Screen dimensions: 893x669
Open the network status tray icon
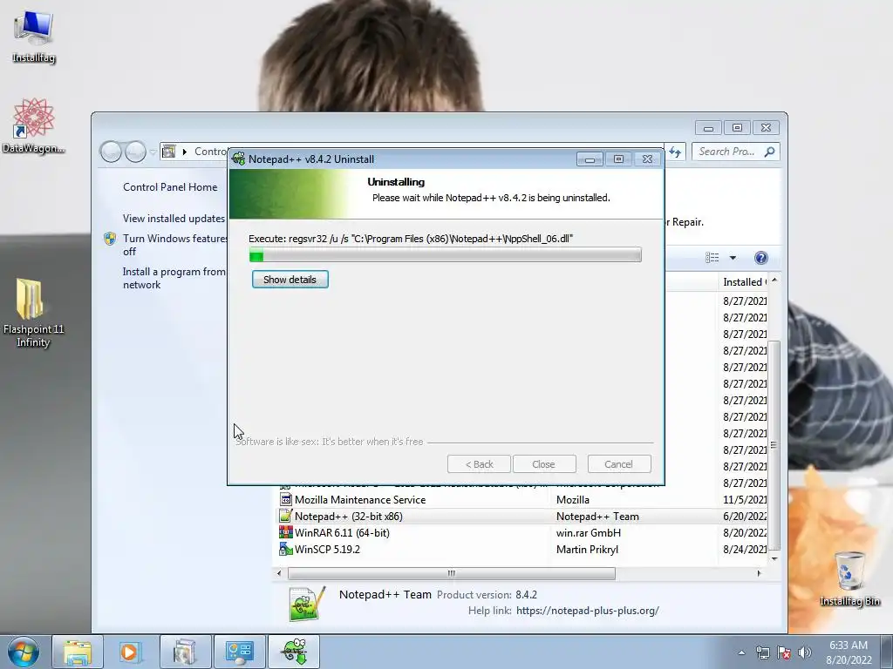tap(762, 652)
